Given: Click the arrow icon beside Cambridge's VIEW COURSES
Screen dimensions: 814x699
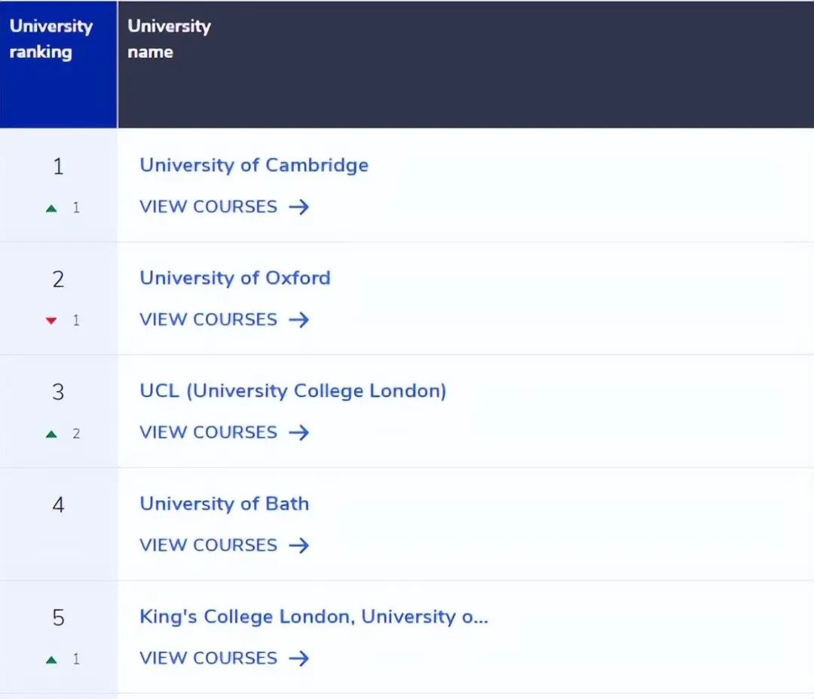Looking at the screenshot, I should coord(299,206).
